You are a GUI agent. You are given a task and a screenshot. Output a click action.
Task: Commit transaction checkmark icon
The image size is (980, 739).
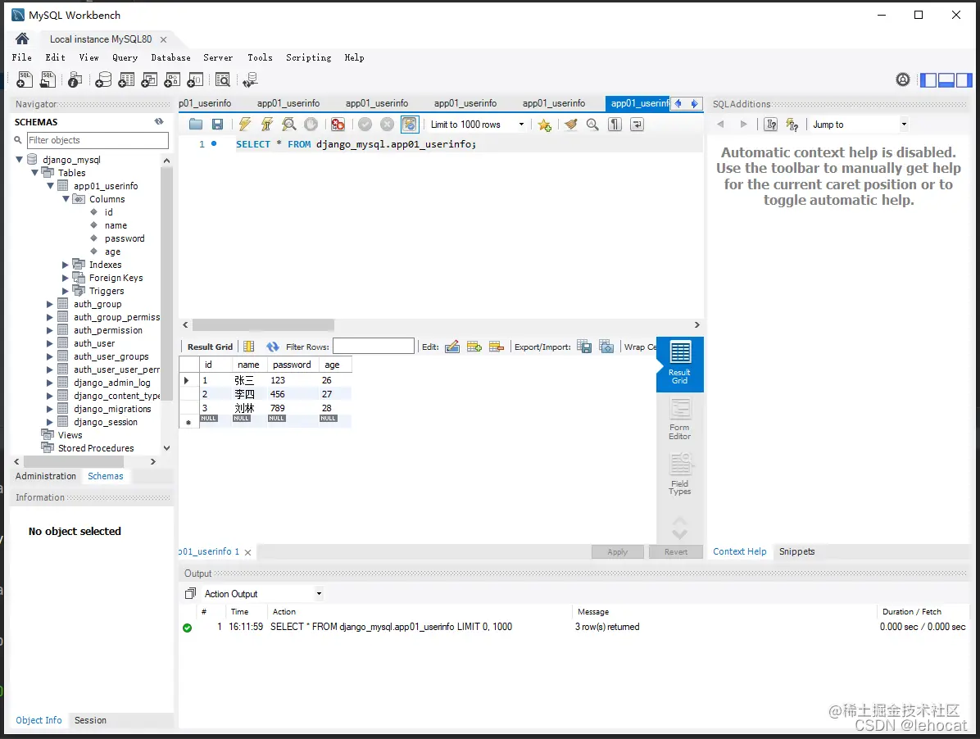click(365, 125)
